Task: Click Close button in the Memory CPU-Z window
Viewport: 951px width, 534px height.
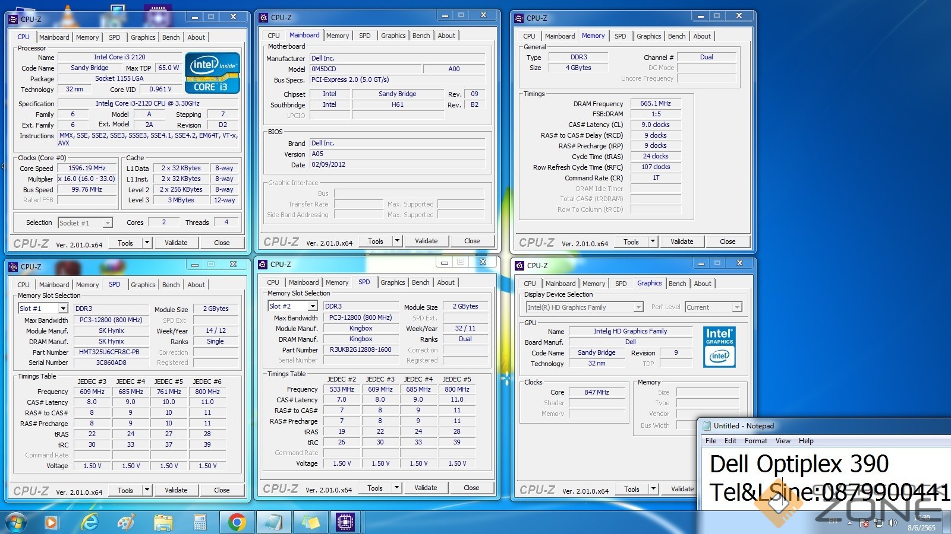Action: click(728, 241)
